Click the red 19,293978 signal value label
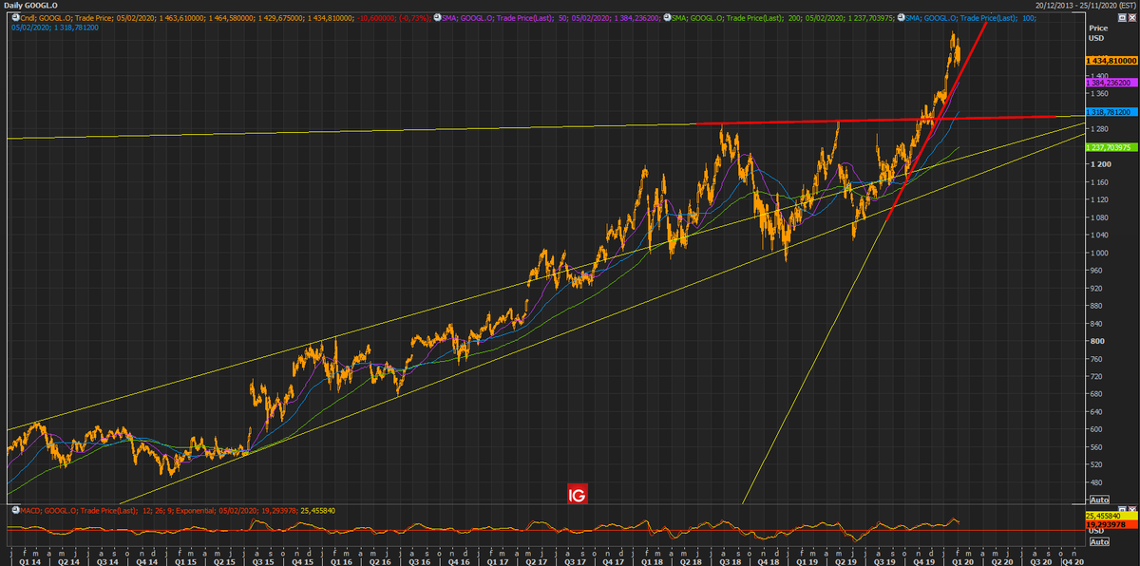Screen dimensions: 1140x566 pos(1111,524)
